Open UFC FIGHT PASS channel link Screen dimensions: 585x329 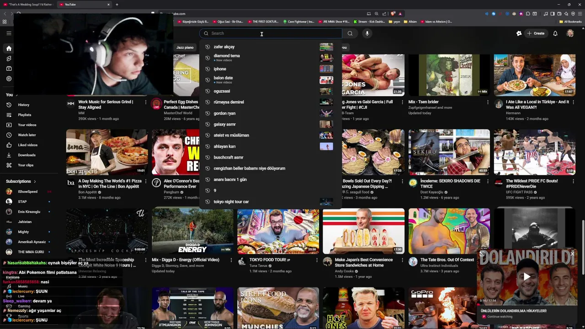pyautogui.click(x=519, y=192)
